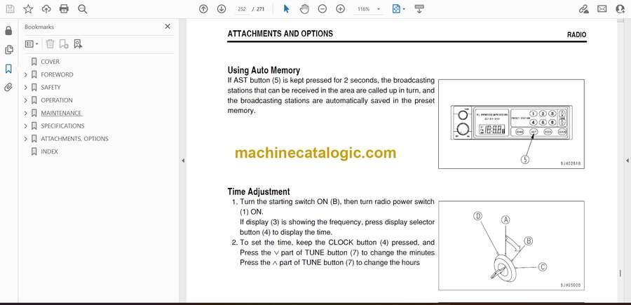Jump to SPECIFICATIONS bookmark text
The image size is (631, 305).
pyautogui.click(x=62, y=126)
